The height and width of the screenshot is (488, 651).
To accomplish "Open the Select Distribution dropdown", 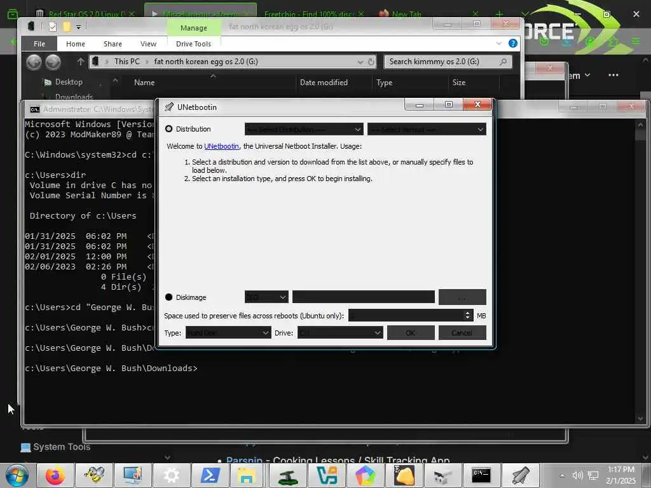I will click(x=304, y=130).
